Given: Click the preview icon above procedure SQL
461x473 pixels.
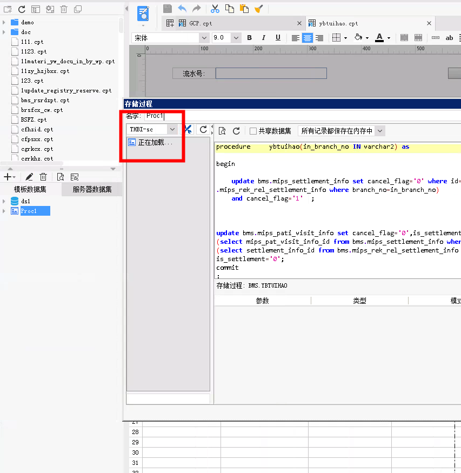Looking at the screenshot, I should 222,131.
